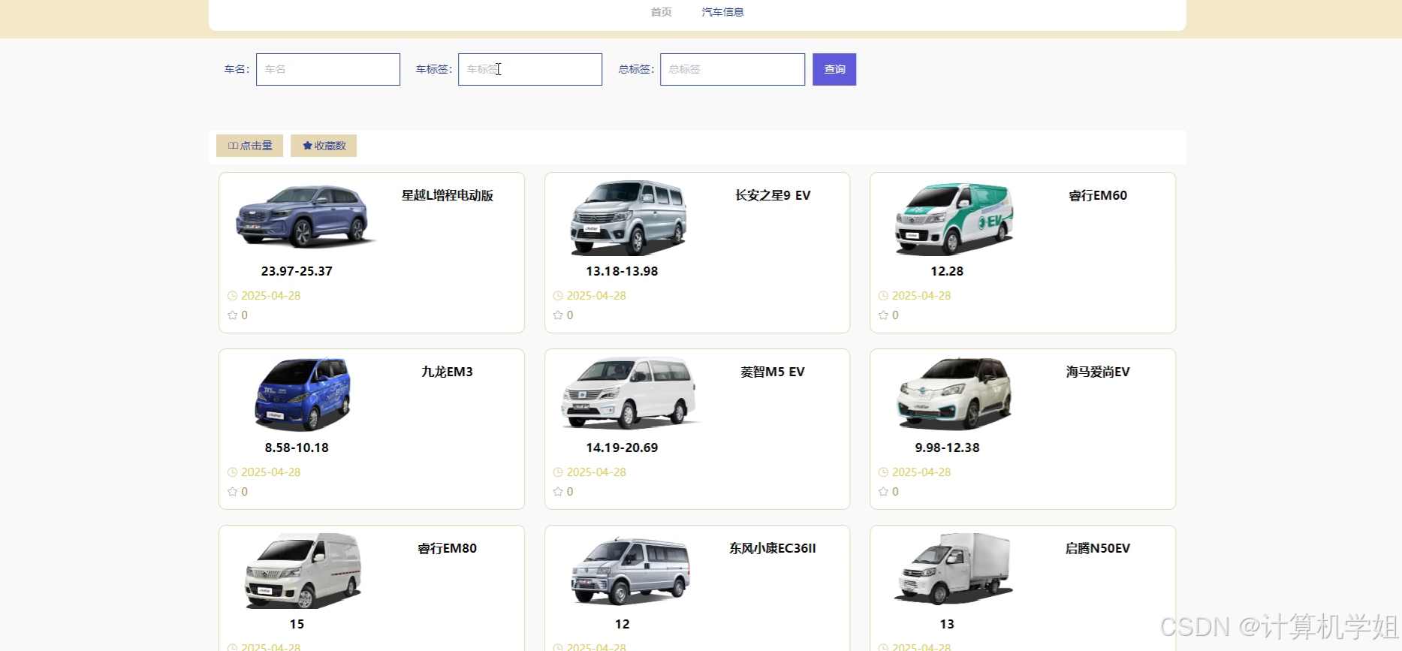
Task: Sort cars by 点击量 button
Action: (x=249, y=146)
